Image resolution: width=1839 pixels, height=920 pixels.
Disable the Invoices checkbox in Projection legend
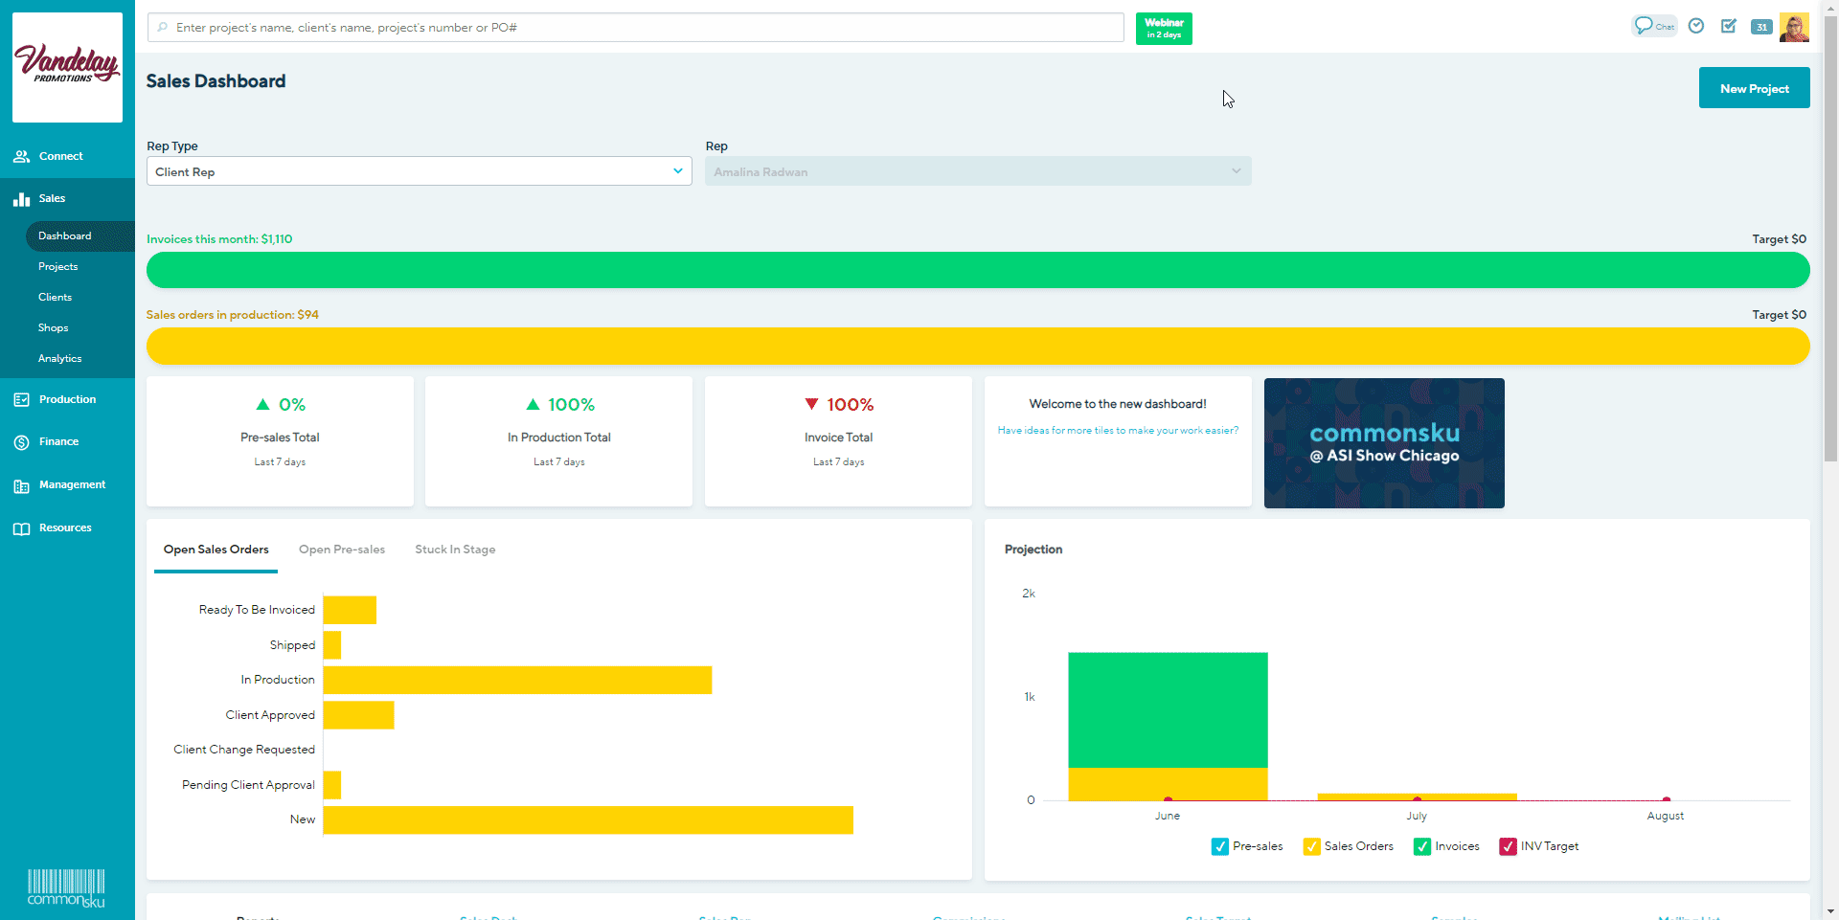[1422, 846]
